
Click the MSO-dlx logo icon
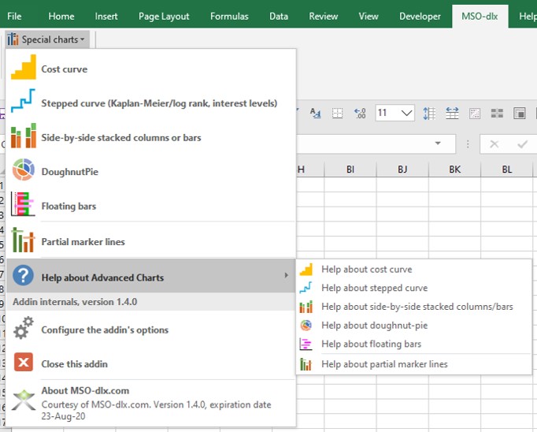point(24,400)
